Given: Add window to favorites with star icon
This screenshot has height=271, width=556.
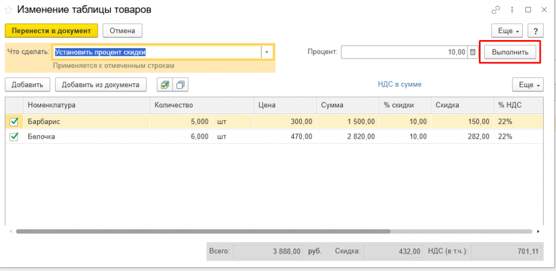Looking at the screenshot, I should (9, 10).
